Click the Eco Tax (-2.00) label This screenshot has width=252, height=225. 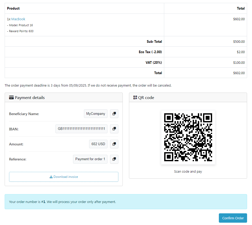tap(150, 52)
